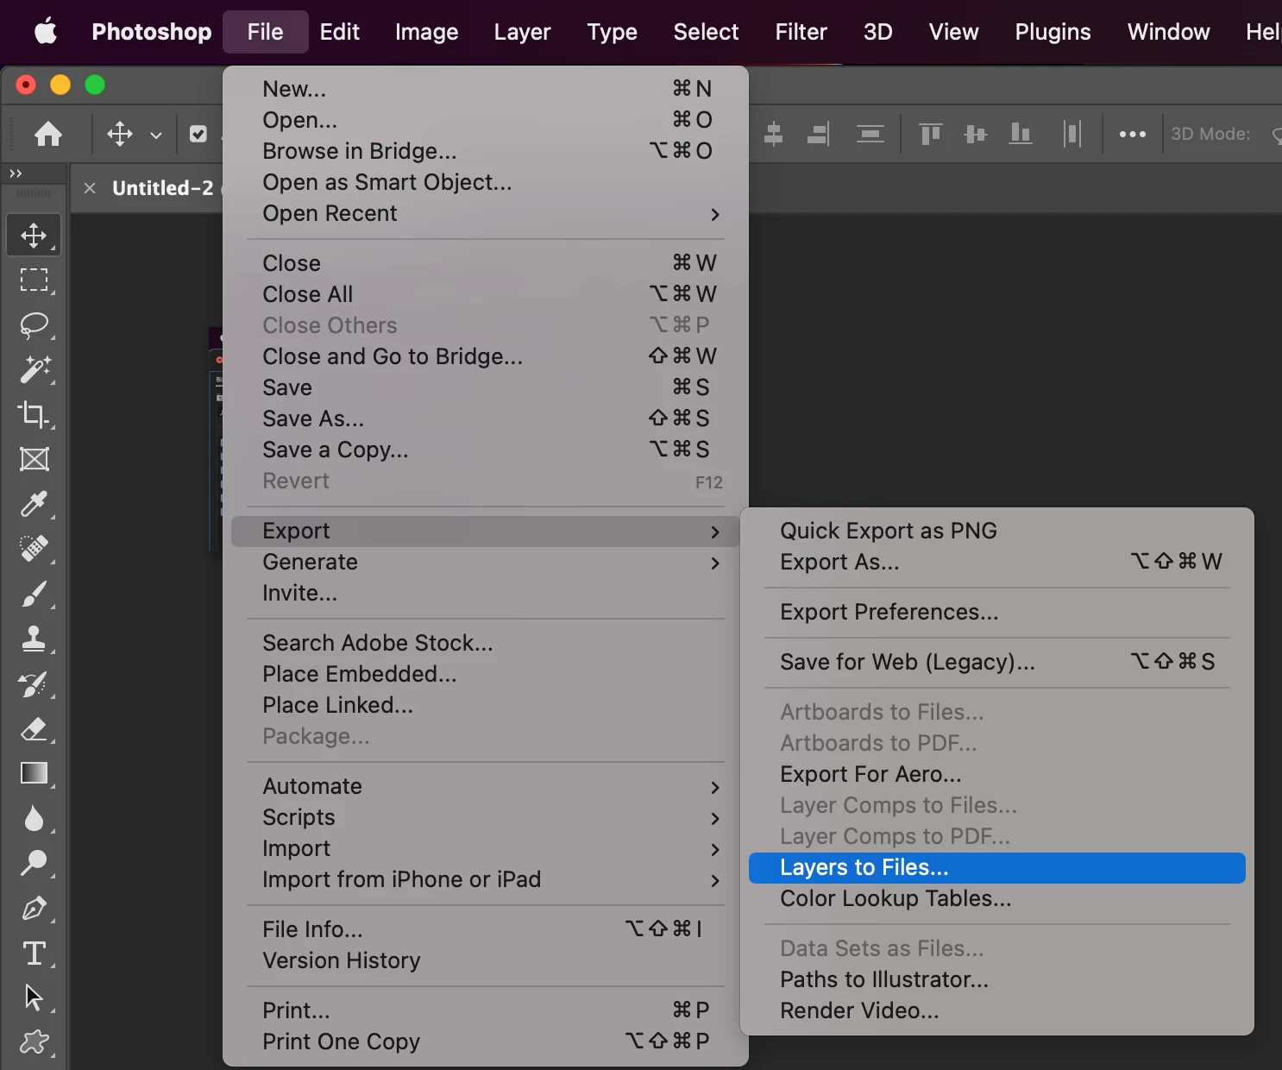Select the Healing Brush tool
This screenshot has height=1070, width=1282.
34,549
